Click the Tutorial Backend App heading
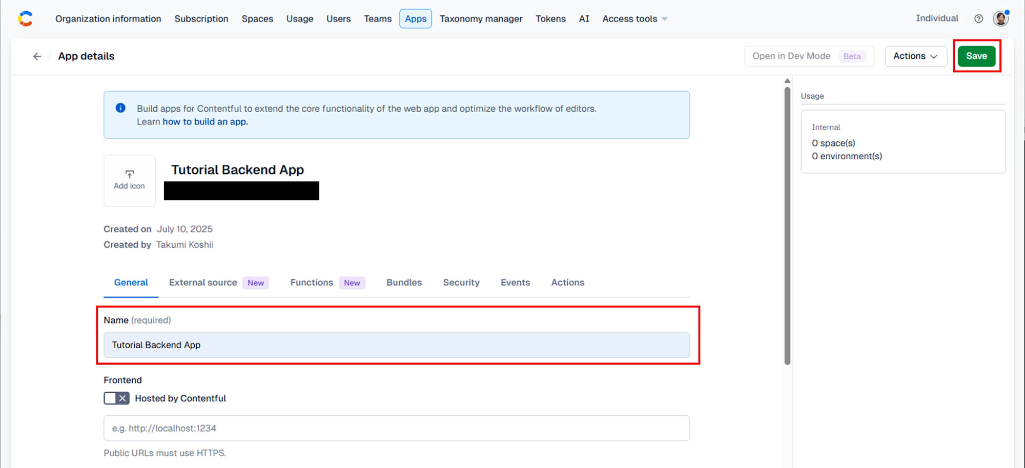This screenshot has width=1025, height=468. point(237,170)
